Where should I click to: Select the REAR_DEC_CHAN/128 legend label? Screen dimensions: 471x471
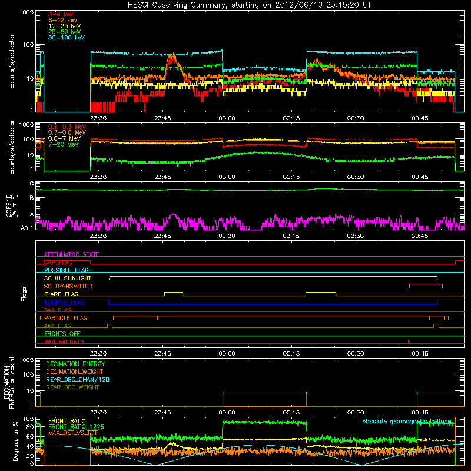point(78,380)
